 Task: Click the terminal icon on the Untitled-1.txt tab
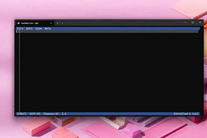(x=19, y=23)
